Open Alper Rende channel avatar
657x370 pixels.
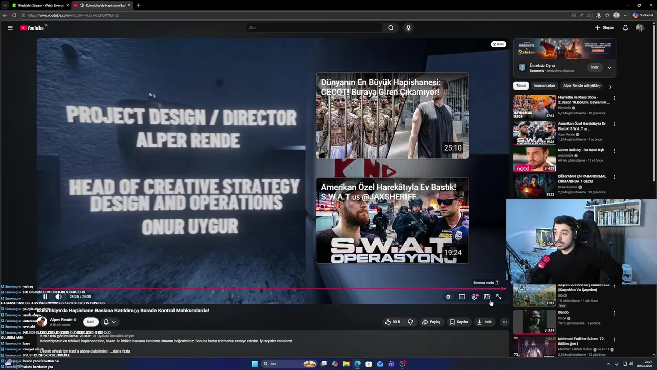(x=42, y=322)
